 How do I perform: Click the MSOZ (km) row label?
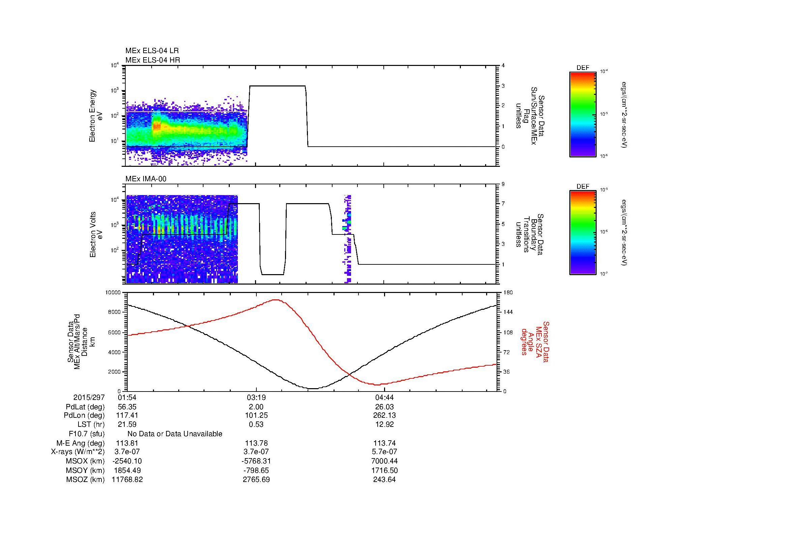coord(85,480)
